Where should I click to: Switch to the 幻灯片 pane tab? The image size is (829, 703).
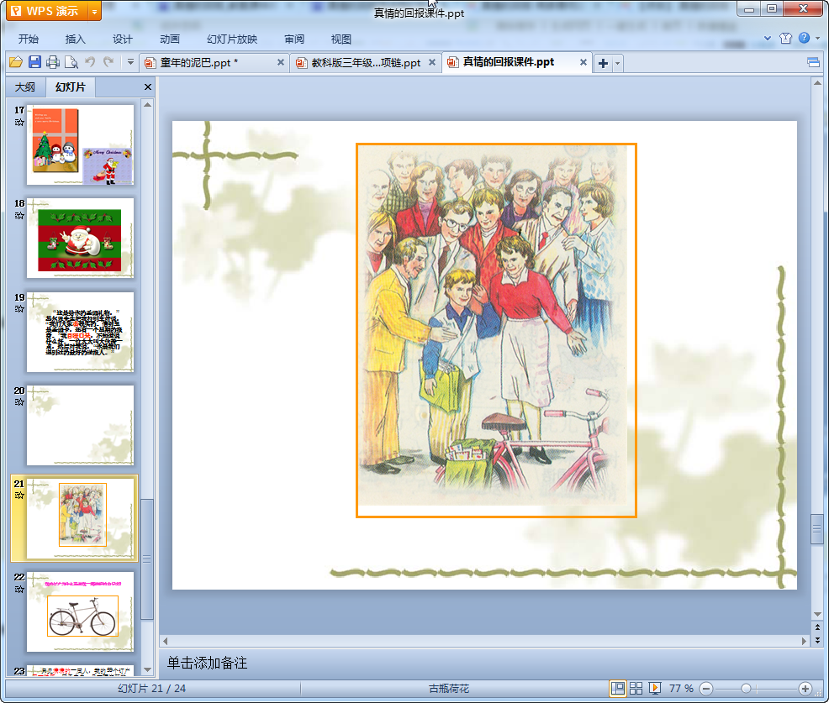(71, 87)
